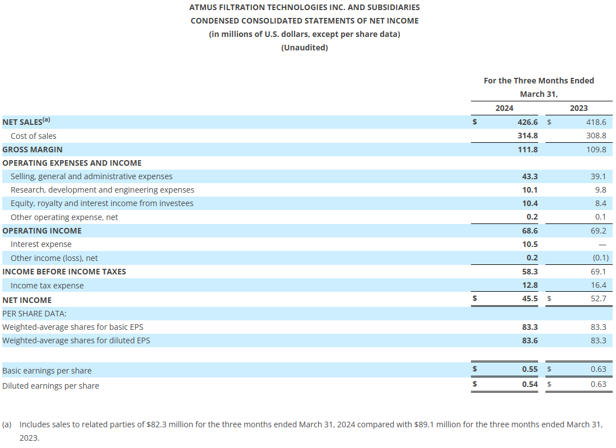Click the GROSS MARGIN row label
The width and height of the screenshot is (616, 448).
click(x=32, y=150)
